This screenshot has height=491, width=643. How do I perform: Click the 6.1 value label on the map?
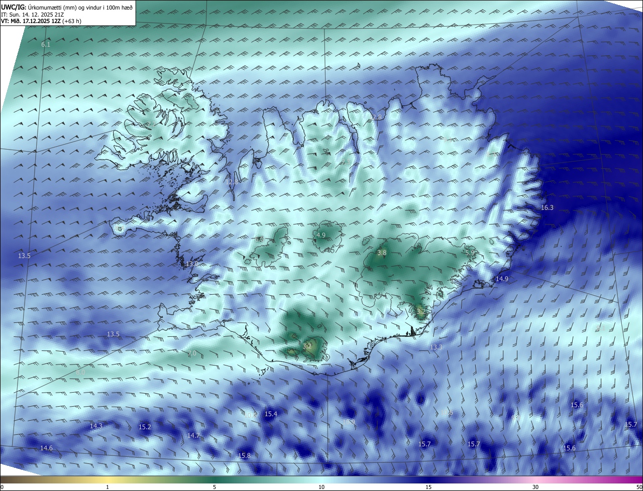click(x=46, y=45)
